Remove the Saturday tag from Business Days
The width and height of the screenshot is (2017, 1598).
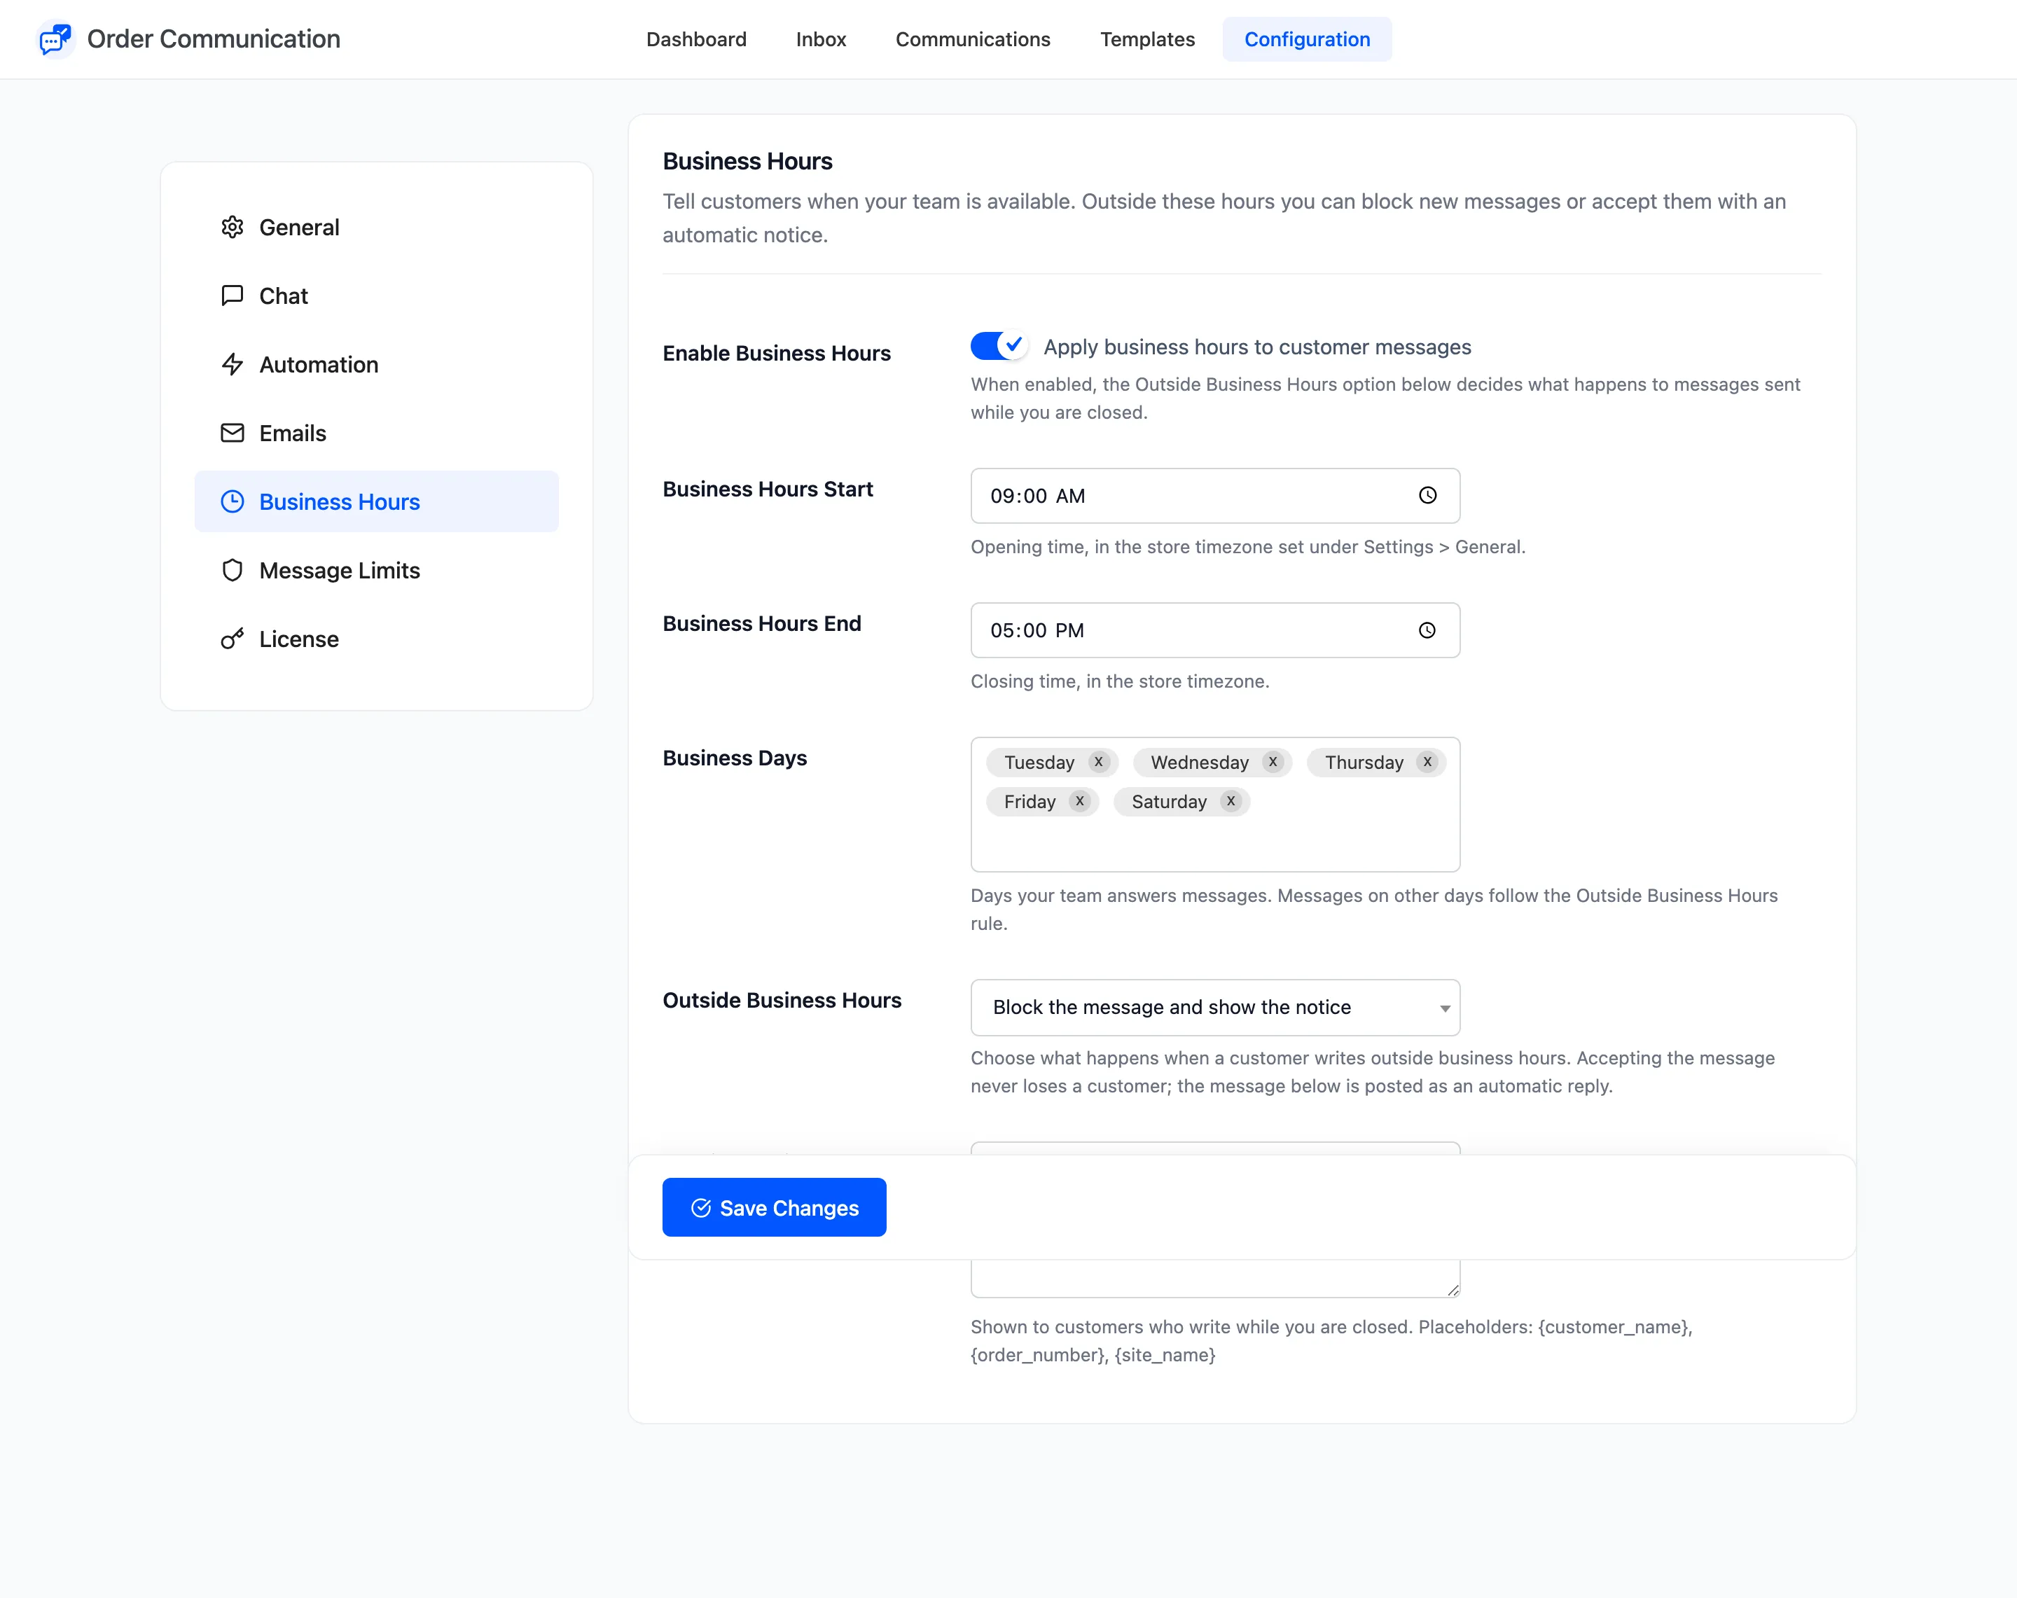point(1231,801)
